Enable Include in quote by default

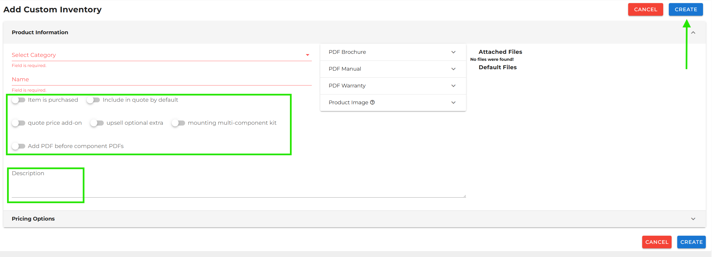[93, 100]
